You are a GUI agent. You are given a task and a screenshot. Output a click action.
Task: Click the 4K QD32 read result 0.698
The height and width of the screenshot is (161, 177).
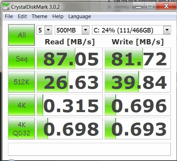point(70,129)
